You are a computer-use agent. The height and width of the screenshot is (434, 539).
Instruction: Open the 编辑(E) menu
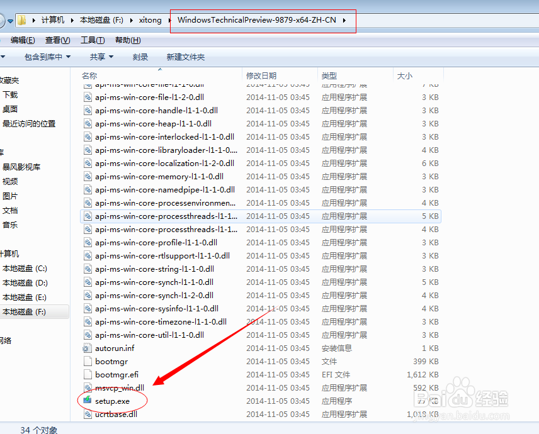(x=23, y=40)
